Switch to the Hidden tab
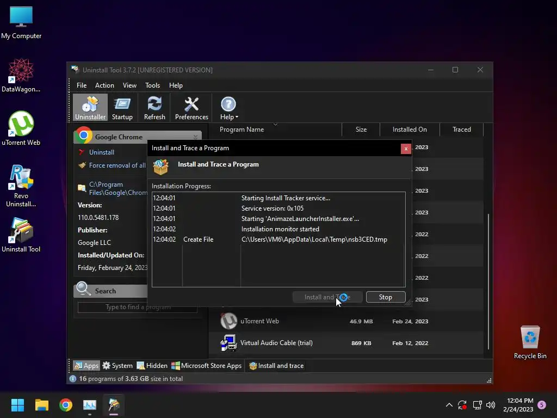This screenshot has width=557, height=418. [152, 365]
